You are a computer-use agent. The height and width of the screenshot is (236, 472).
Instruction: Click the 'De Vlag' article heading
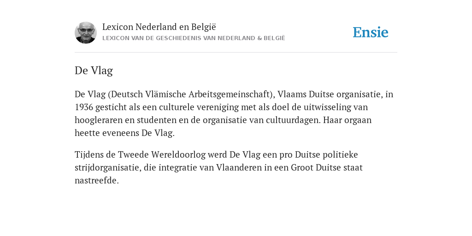tap(94, 71)
